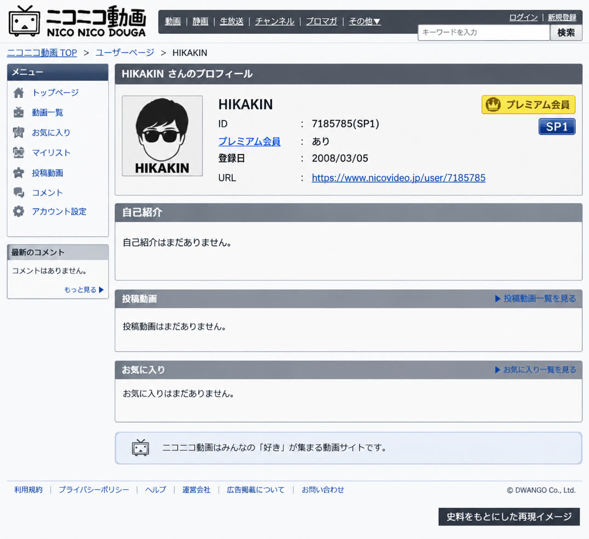589x539 pixels.
Task: Click the 投稿動画はまだありません。 text
Action: 174,327
